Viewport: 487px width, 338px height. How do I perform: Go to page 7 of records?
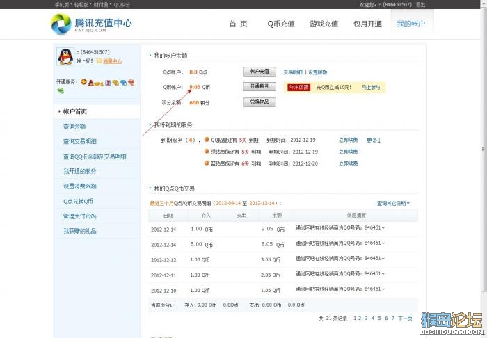(393, 318)
